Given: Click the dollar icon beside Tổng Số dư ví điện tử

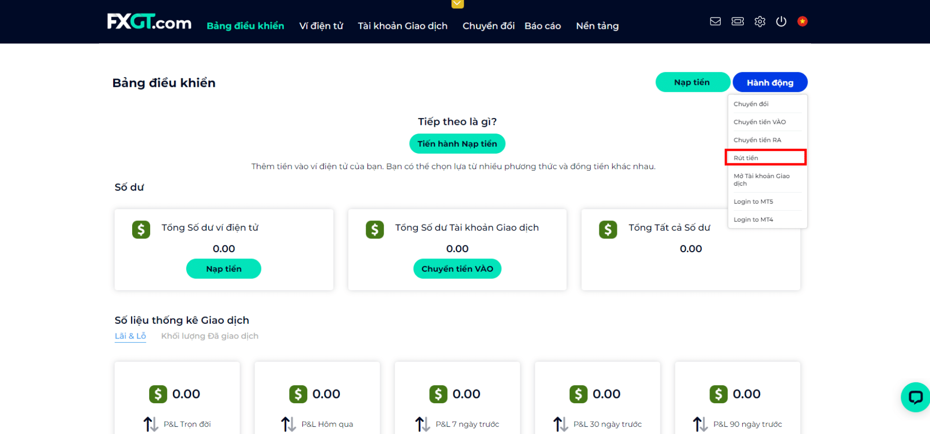Looking at the screenshot, I should 141,229.
